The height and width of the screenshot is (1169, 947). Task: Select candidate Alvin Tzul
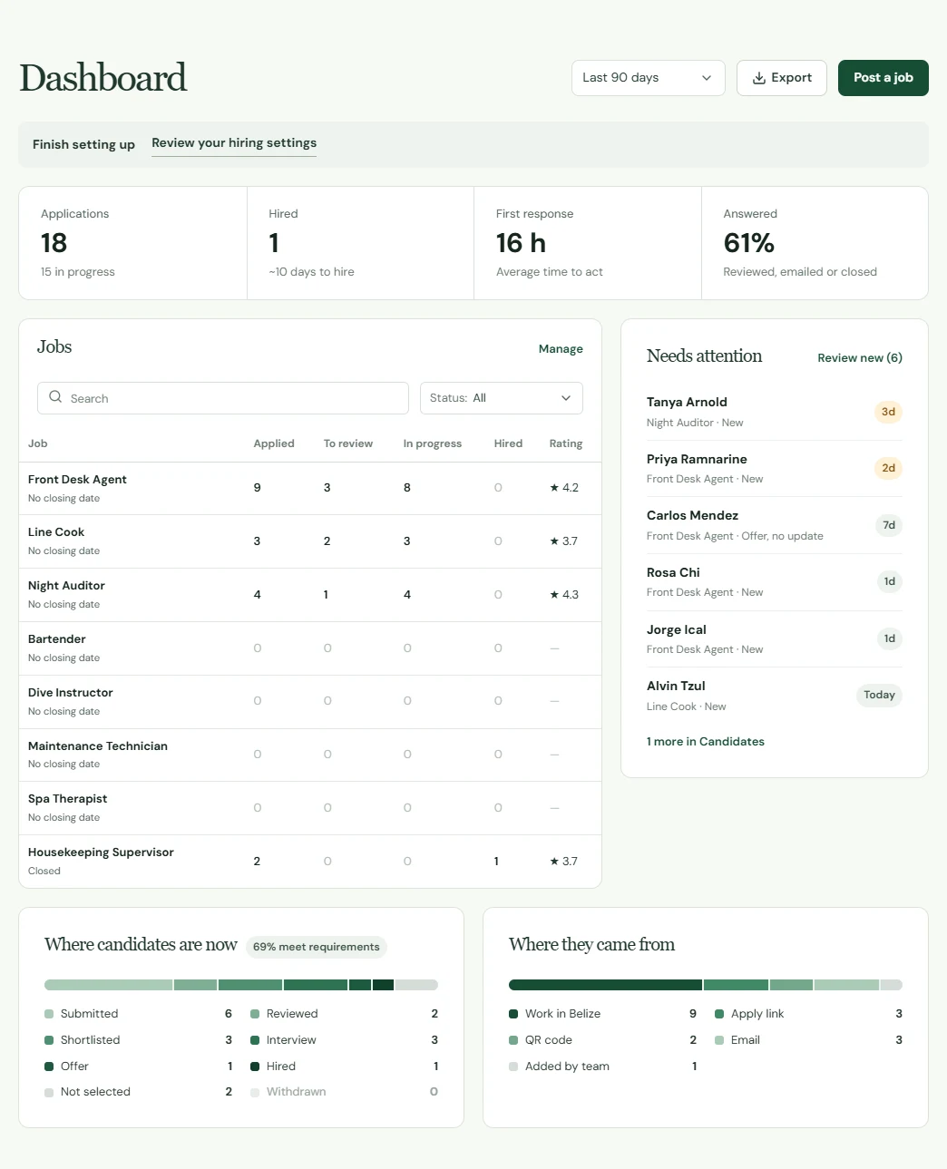coord(775,696)
